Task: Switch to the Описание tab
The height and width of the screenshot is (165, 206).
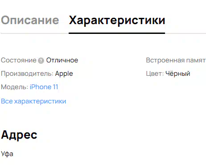Action: point(30,20)
